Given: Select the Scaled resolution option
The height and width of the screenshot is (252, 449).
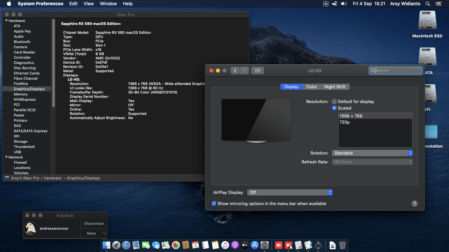Looking at the screenshot, I should 334,108.
